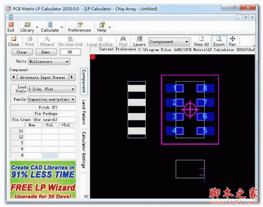Viewport: 263px width, 207px height.
Task: Click the L1 Nom. cell
Action: point(33,131)
